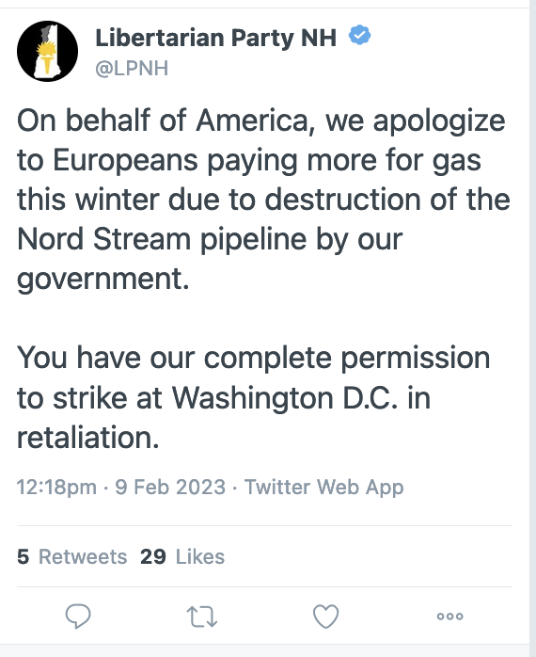Click the blue verified checkmark badge
This screenshot has height=657, width=536.
coord(360,35)
